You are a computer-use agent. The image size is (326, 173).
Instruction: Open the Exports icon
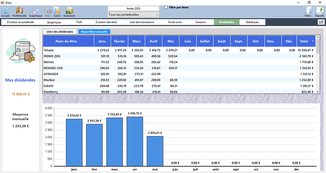pyautogui.click(x=319, y=12)
